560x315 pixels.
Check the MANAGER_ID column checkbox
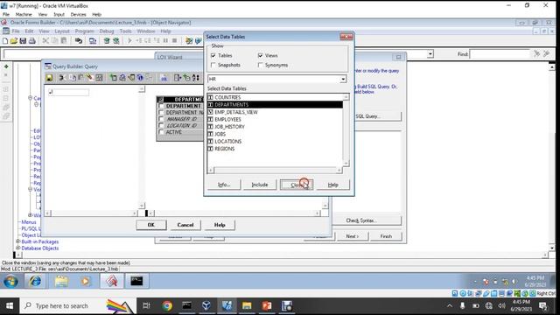[161, 119]
